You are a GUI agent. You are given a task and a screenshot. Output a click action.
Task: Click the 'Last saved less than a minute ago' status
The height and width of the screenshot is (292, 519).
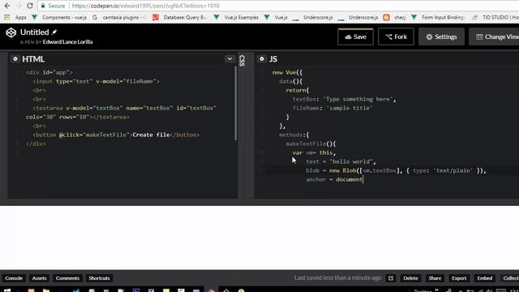(337, 278)
